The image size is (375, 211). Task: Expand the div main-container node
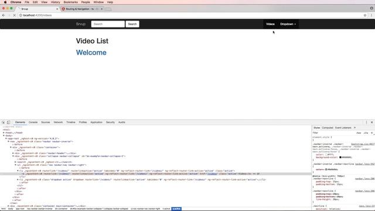tap(8, 206)
